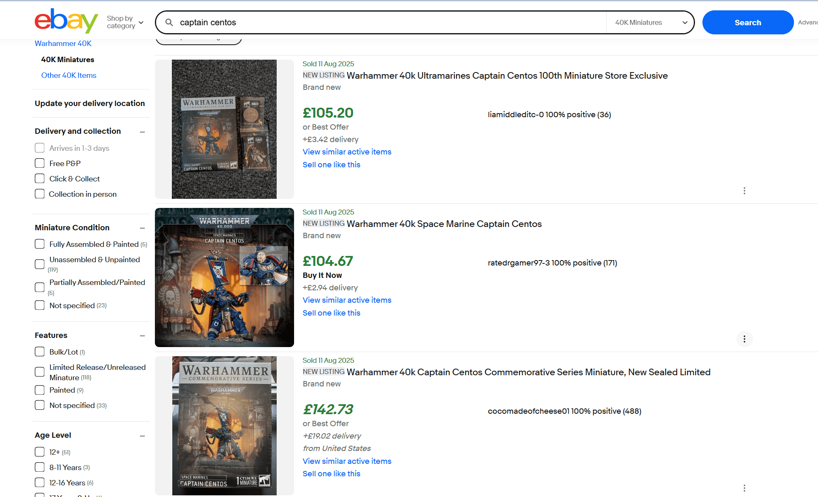Screen dimensions: 818x497
Task: Enable Bulk/Lot feature filter
Action: [x=40, y=352]
